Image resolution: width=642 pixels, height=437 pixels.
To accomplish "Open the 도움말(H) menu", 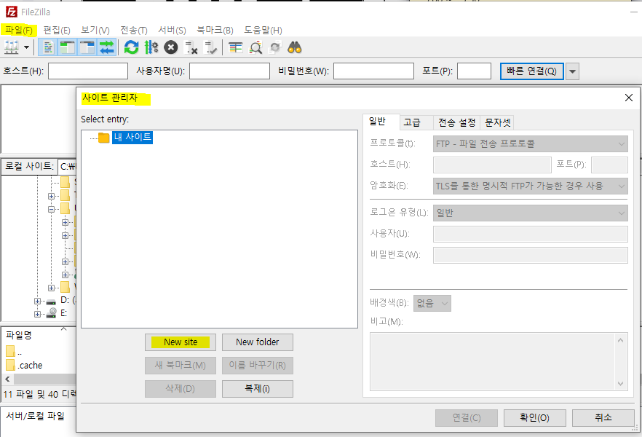I will [x=263, y=31].
